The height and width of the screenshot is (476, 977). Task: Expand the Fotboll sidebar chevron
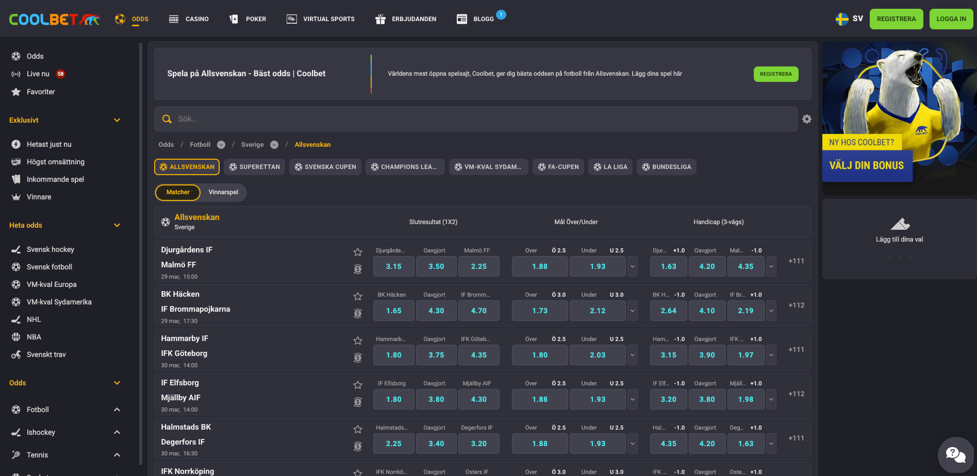click(117, 410)
